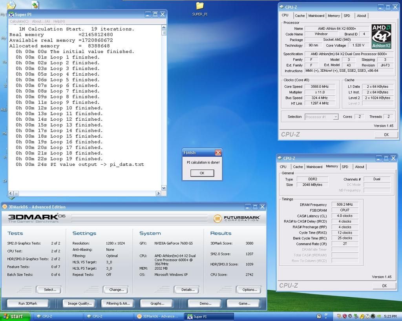
Task: Click the green download arrow tray icon
Action: [356, 316]
